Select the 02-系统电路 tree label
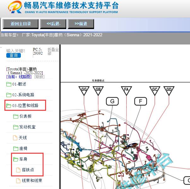 click(23, 95)
